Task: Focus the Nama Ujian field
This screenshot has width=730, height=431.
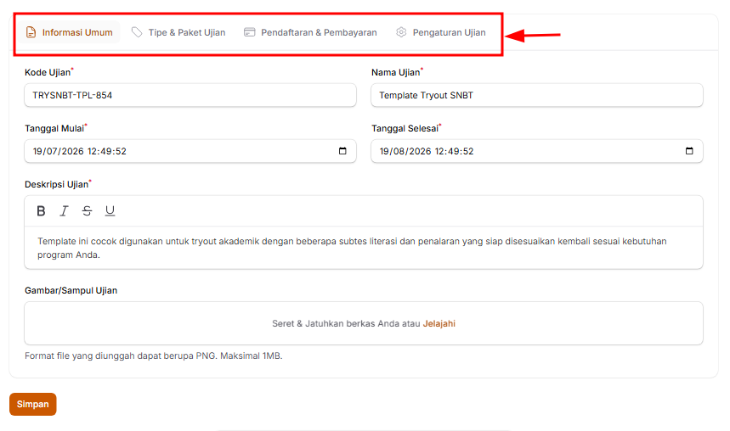Action: coord(537,95)
